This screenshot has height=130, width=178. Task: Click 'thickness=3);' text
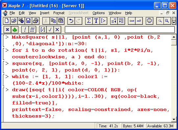33,116
